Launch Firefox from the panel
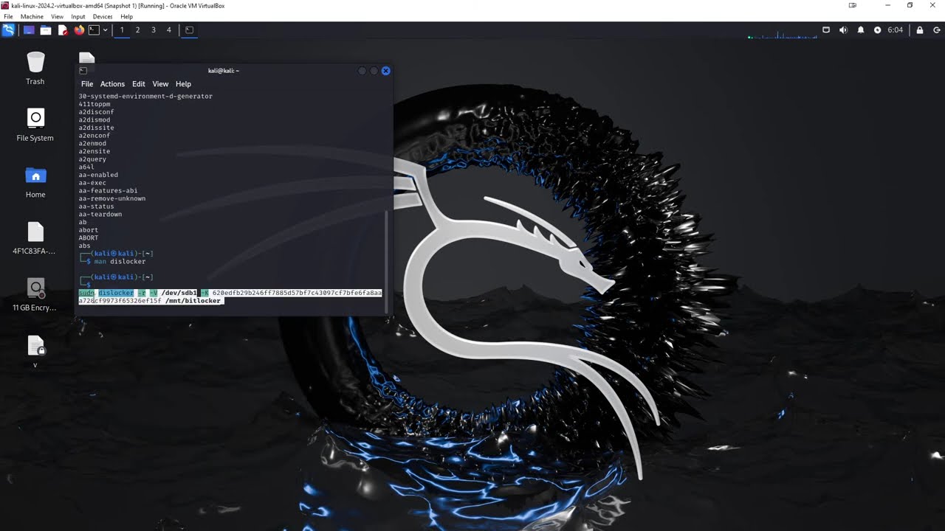The image size is (945, 531). click(x=79, y=30)
